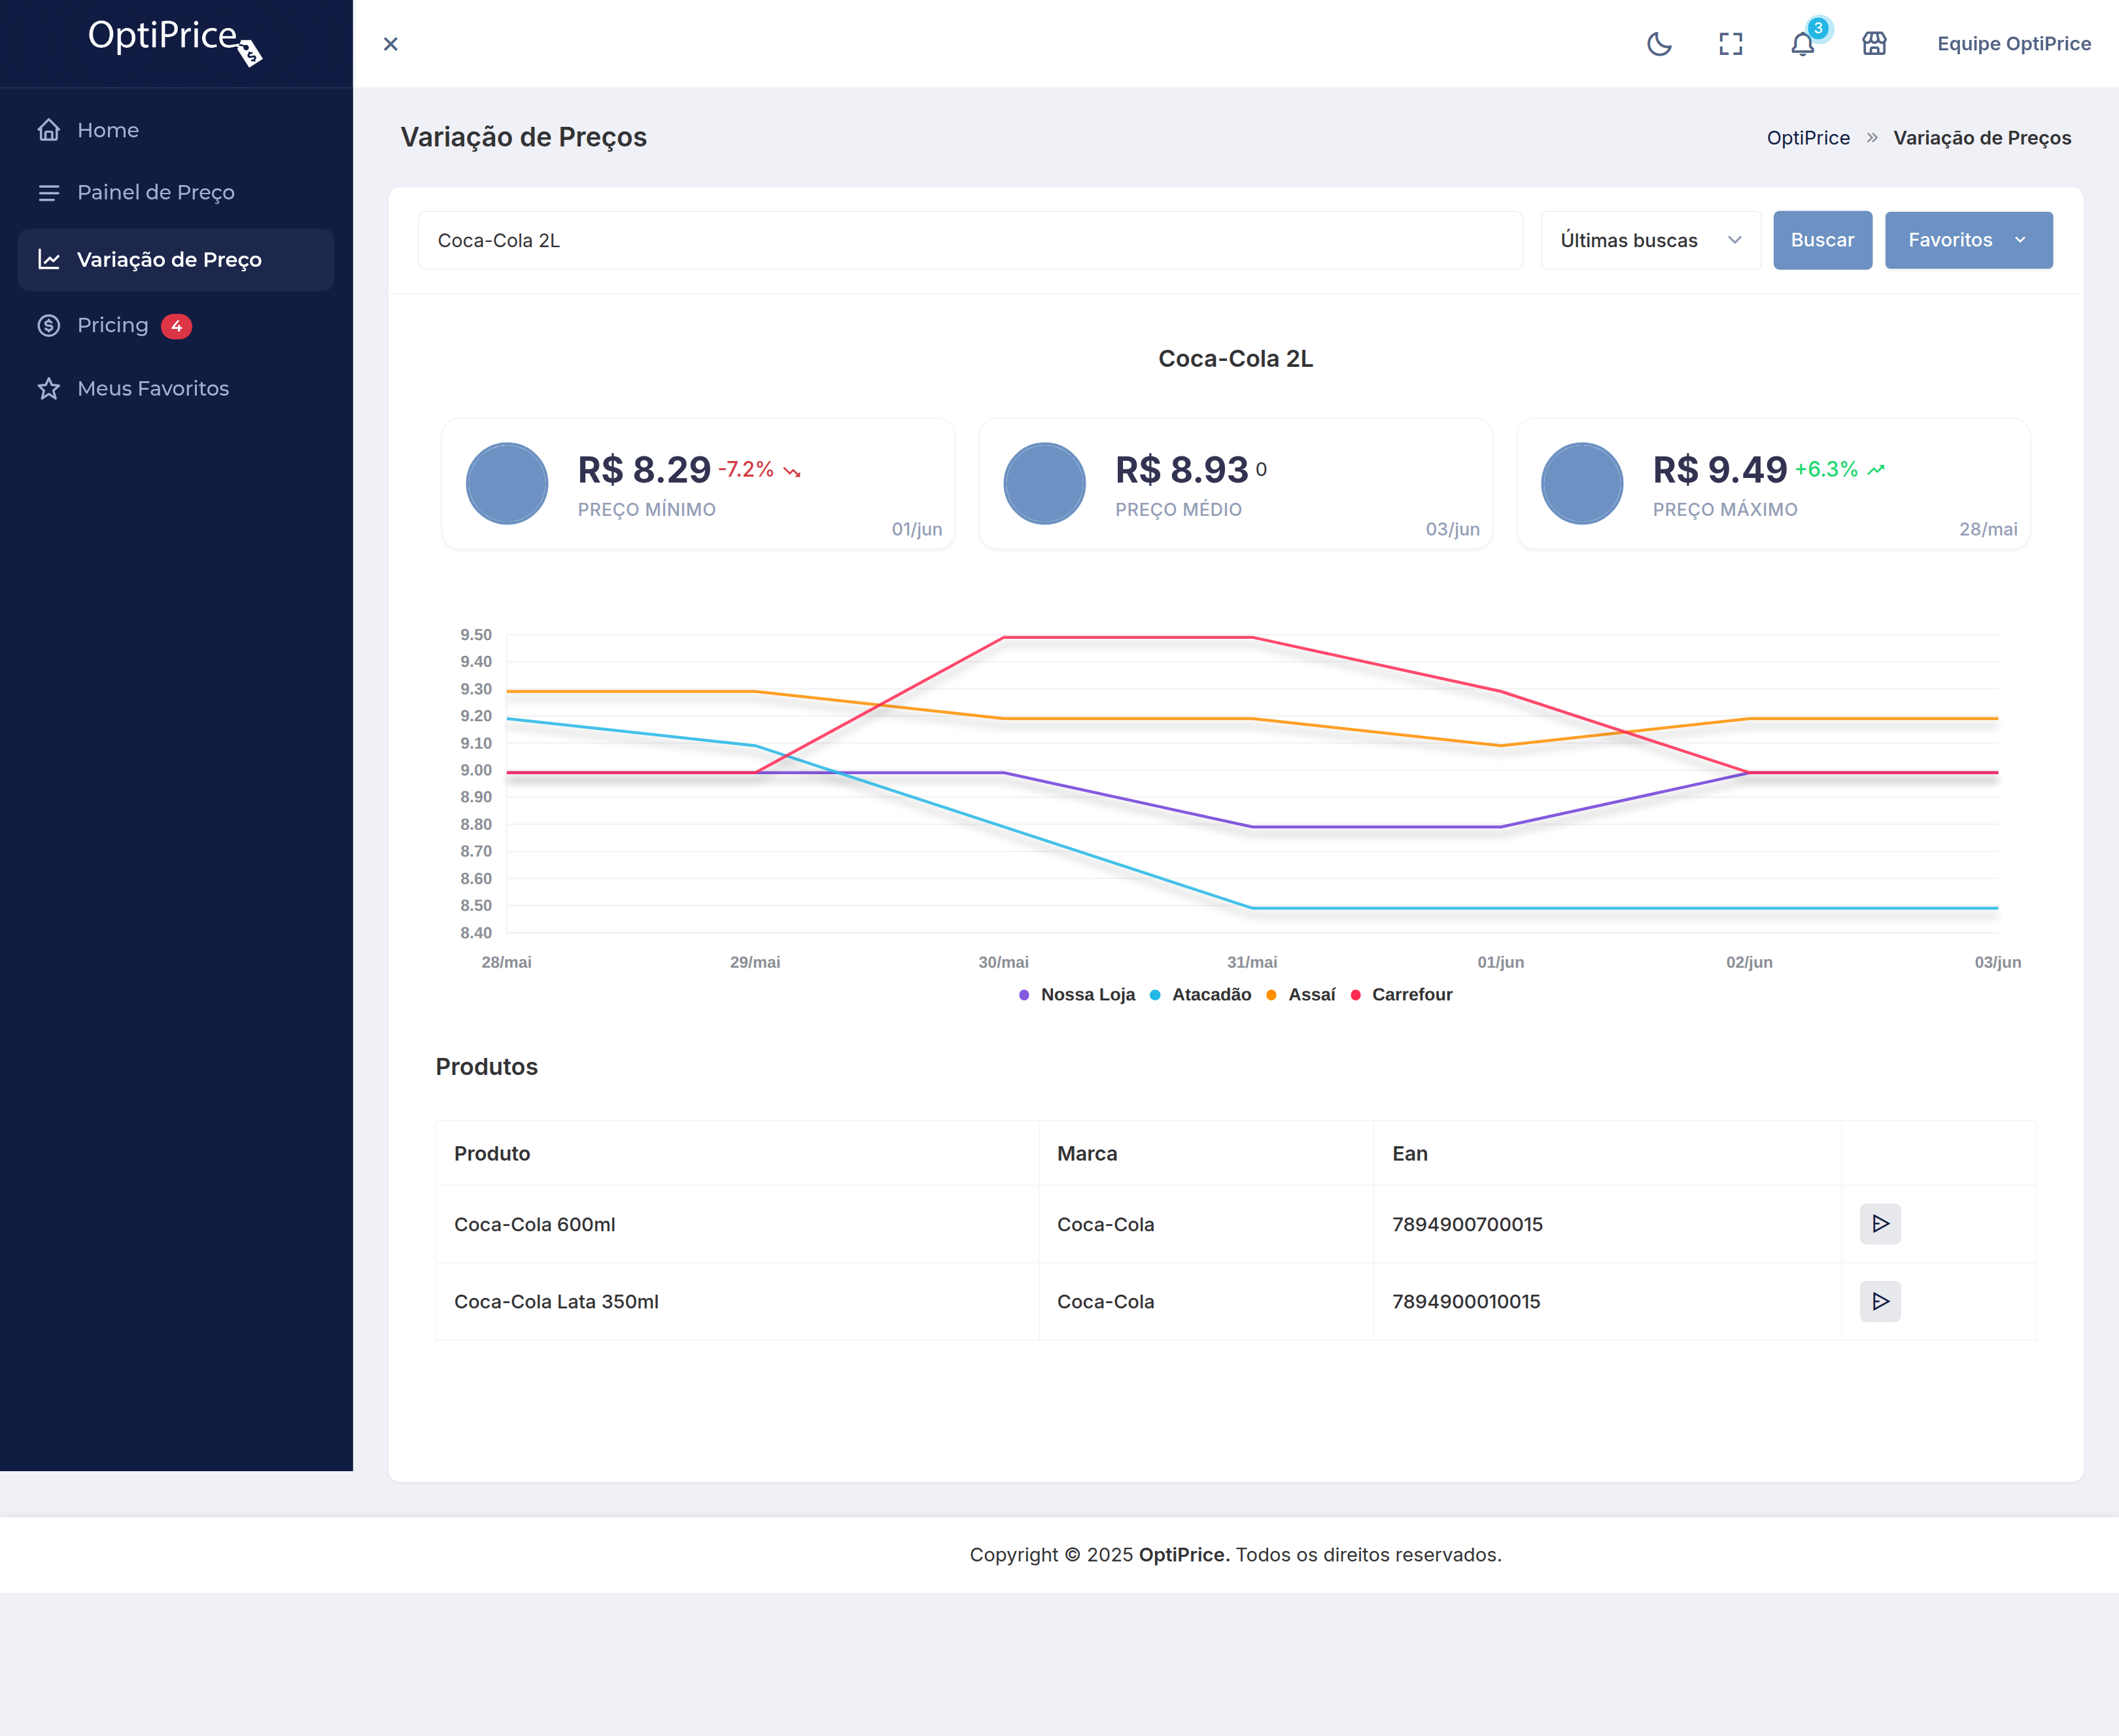Click the Meus Favoritos star icon
Image resolution: width=2119 pixels, height=1736 pixels.
point(49,388)
